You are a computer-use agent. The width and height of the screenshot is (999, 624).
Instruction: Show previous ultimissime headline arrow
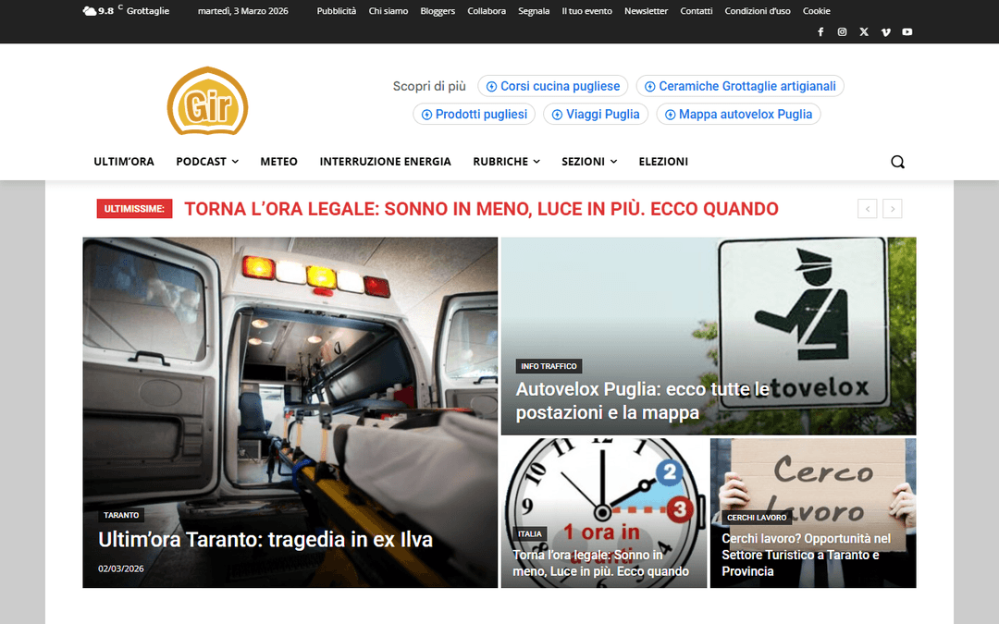point(867,209)
